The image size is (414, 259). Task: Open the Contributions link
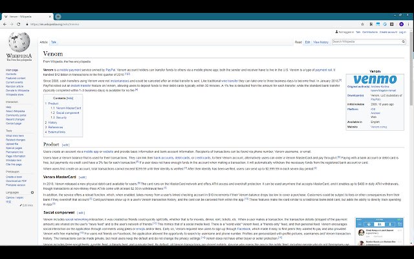[x=369, y=32]
